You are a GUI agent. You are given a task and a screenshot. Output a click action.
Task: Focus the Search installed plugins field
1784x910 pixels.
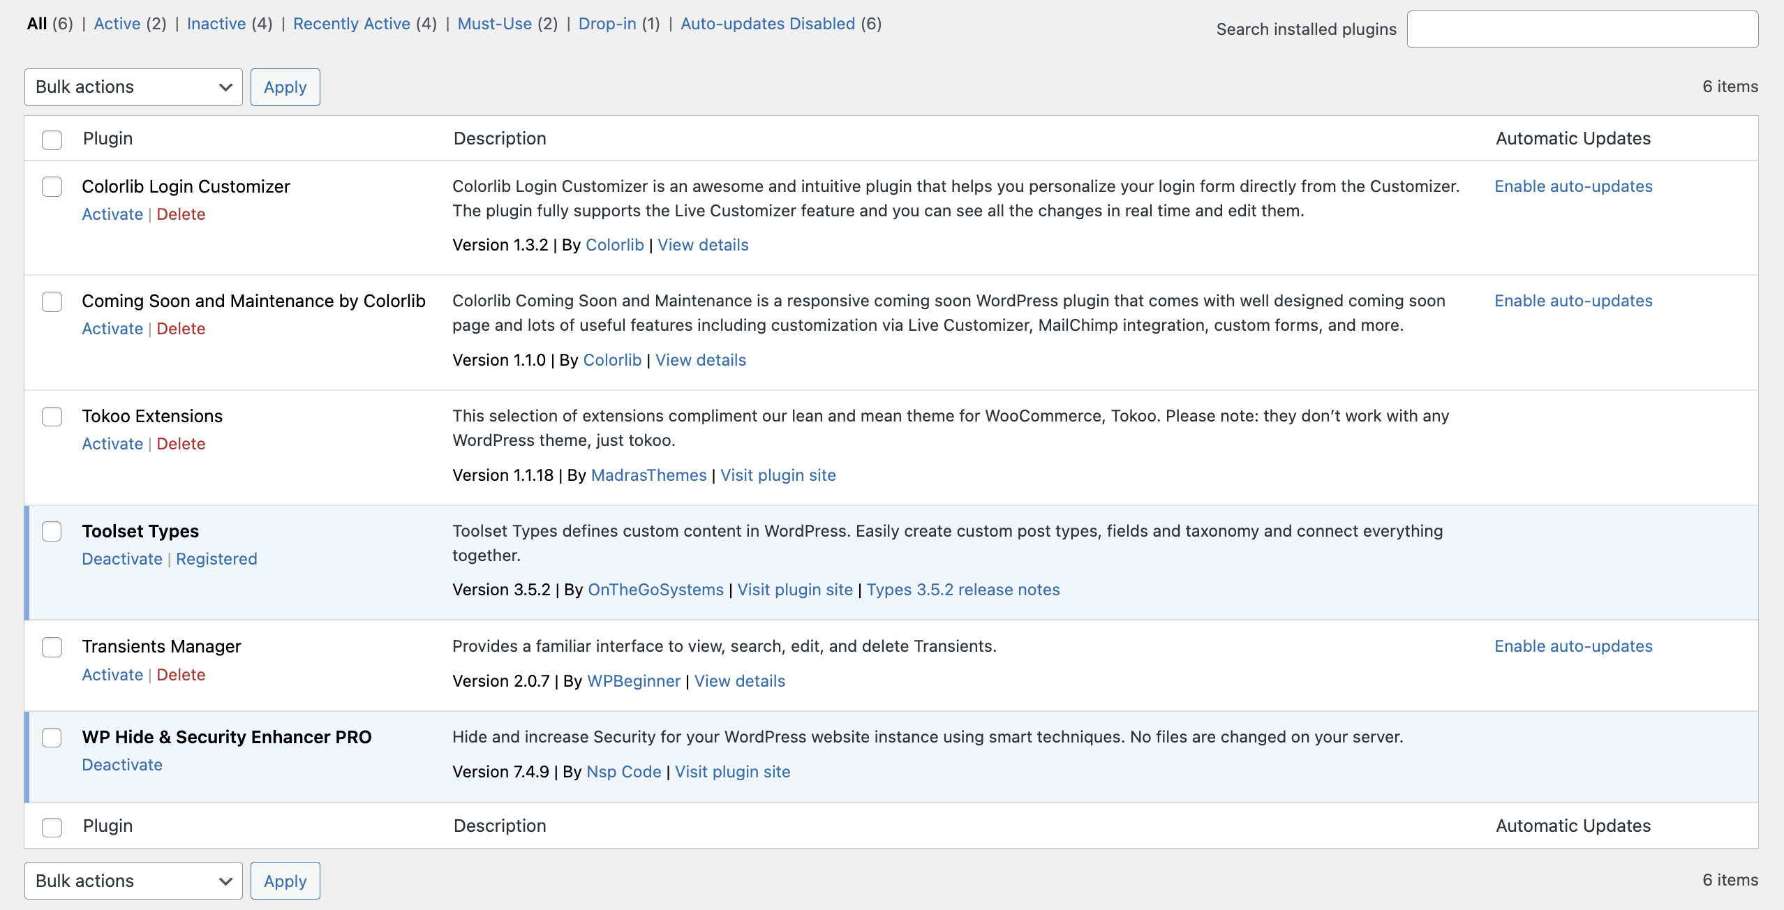tap(1582, 29)
